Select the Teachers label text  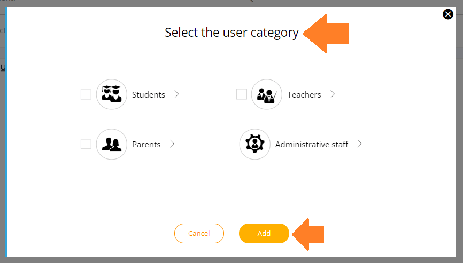click(304, 95)
